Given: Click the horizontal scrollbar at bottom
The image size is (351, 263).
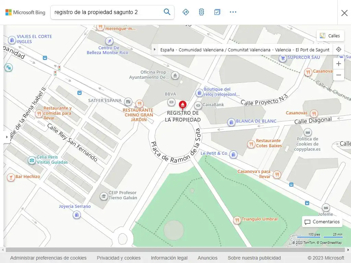Looking at the screenshot, I should [x=175, y=250].
